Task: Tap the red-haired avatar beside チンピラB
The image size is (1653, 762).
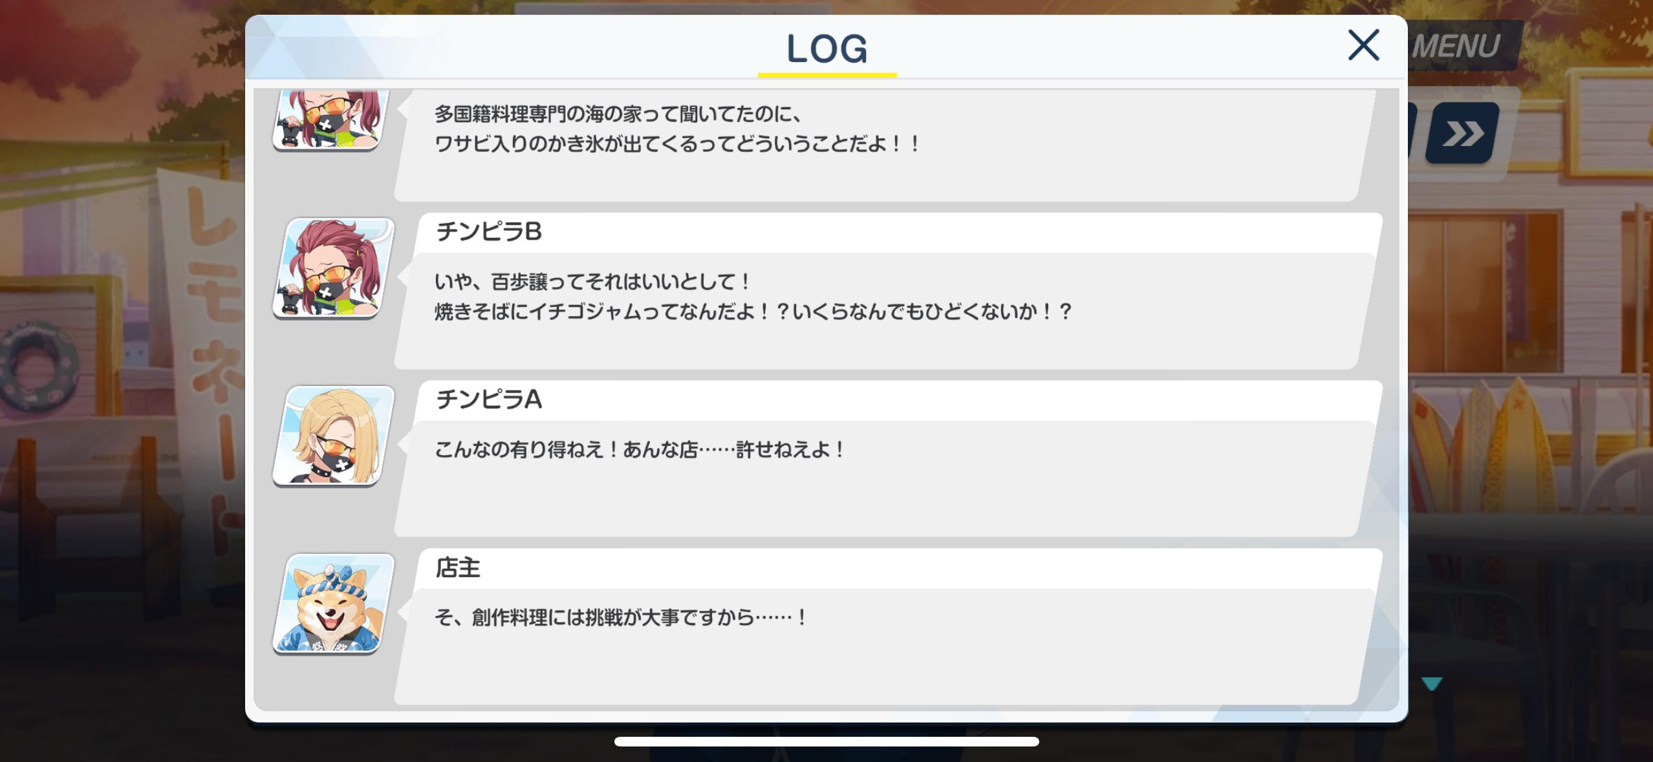Action: coord(333,268)
